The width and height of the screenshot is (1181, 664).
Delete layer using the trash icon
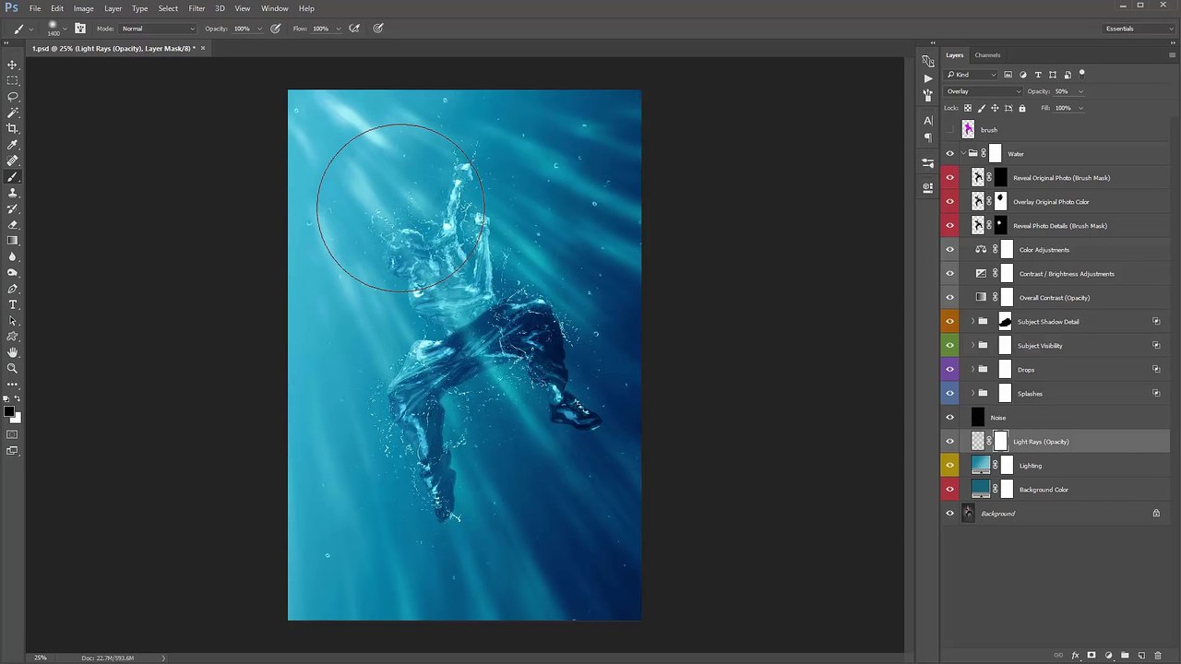[1157, 656]
